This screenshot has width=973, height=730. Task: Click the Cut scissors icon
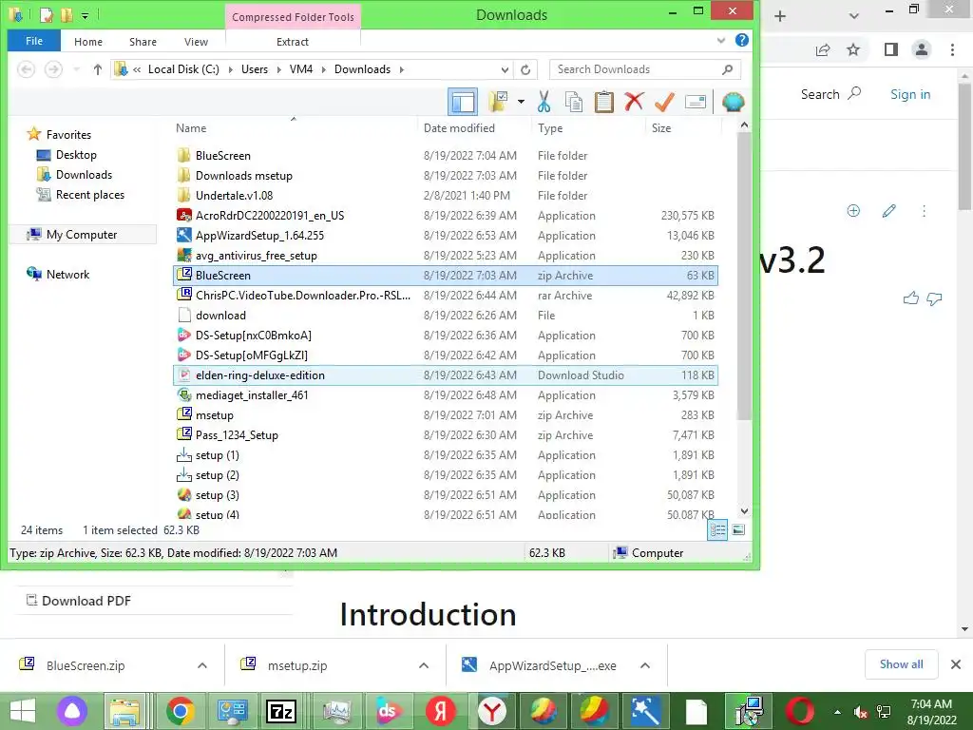point(544,102)
